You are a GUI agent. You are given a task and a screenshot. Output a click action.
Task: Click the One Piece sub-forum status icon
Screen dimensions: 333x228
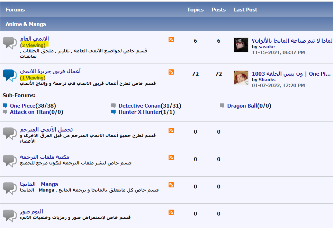5,105
